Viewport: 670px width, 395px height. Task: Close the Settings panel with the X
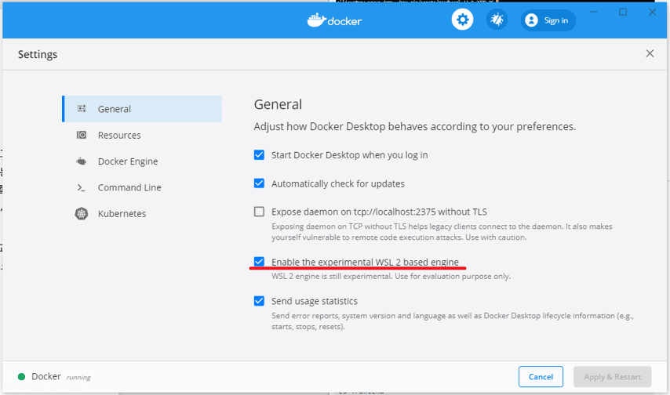(650, 53)
